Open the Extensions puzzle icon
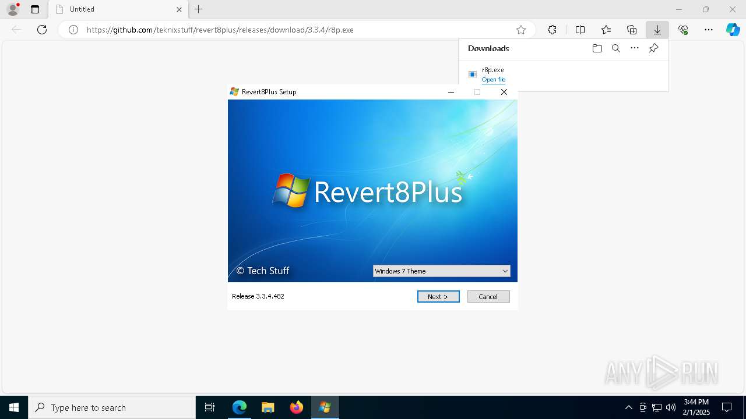This screenshot has width=746, height=419. (552, 30)
